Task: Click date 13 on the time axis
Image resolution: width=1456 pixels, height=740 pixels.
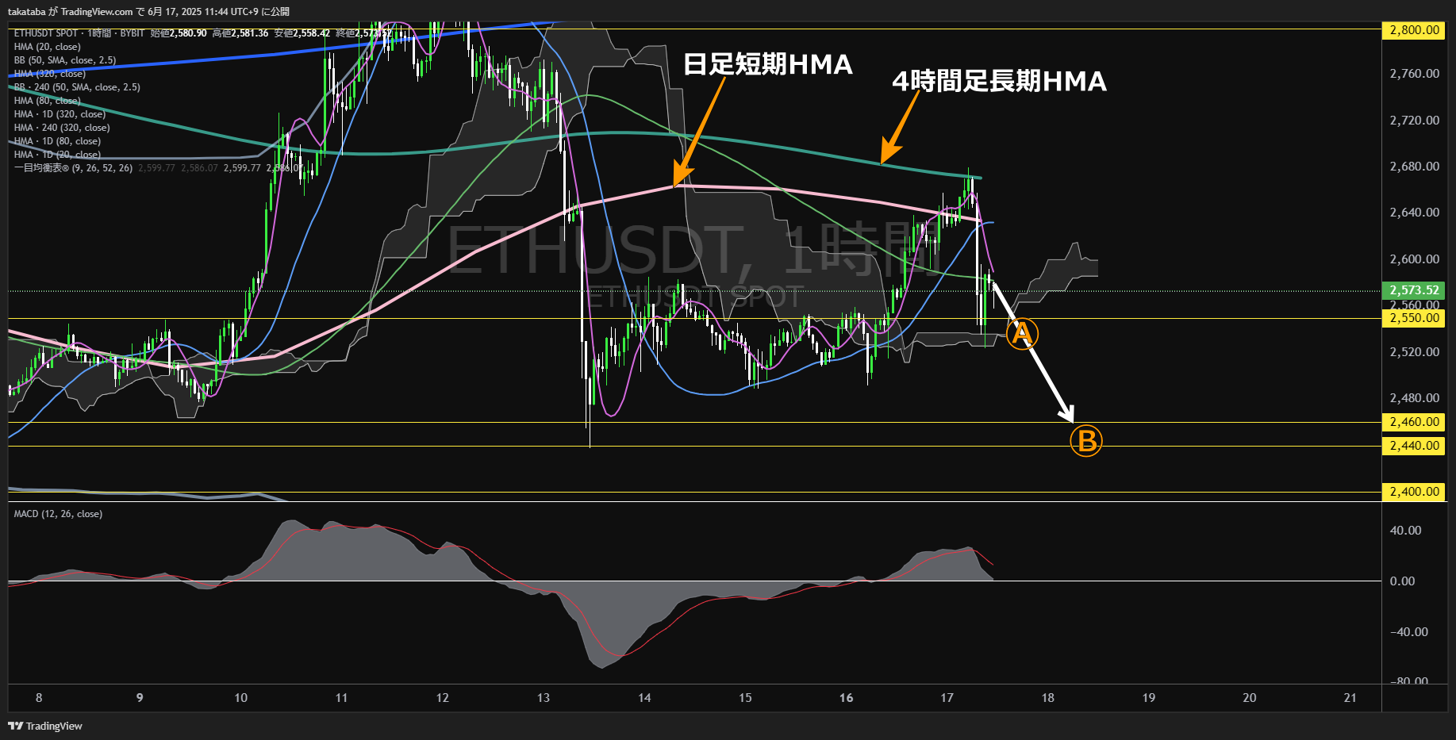Action: 543,698
